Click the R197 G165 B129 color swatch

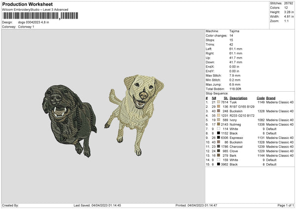click(x=219, y=106)
